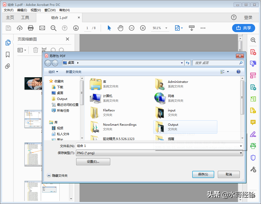Screen dimensions: 261x204
Task: Open the zoom percentage dropdown arrow
Action: click(x=166, y=28)
